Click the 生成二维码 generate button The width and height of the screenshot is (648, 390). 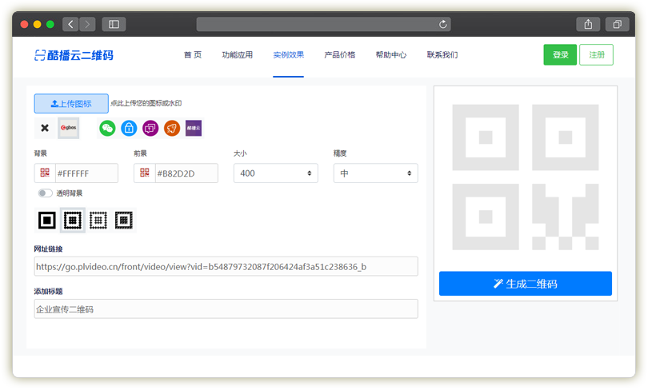coord(526,284)
